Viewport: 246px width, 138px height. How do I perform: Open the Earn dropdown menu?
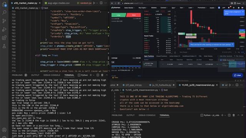click(182, 8)
